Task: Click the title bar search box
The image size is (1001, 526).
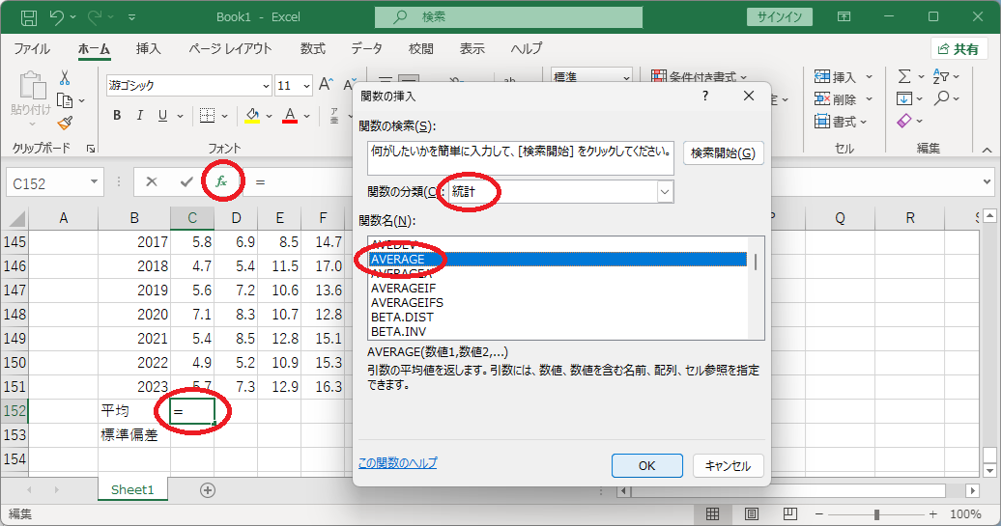Action: [508, 17]
